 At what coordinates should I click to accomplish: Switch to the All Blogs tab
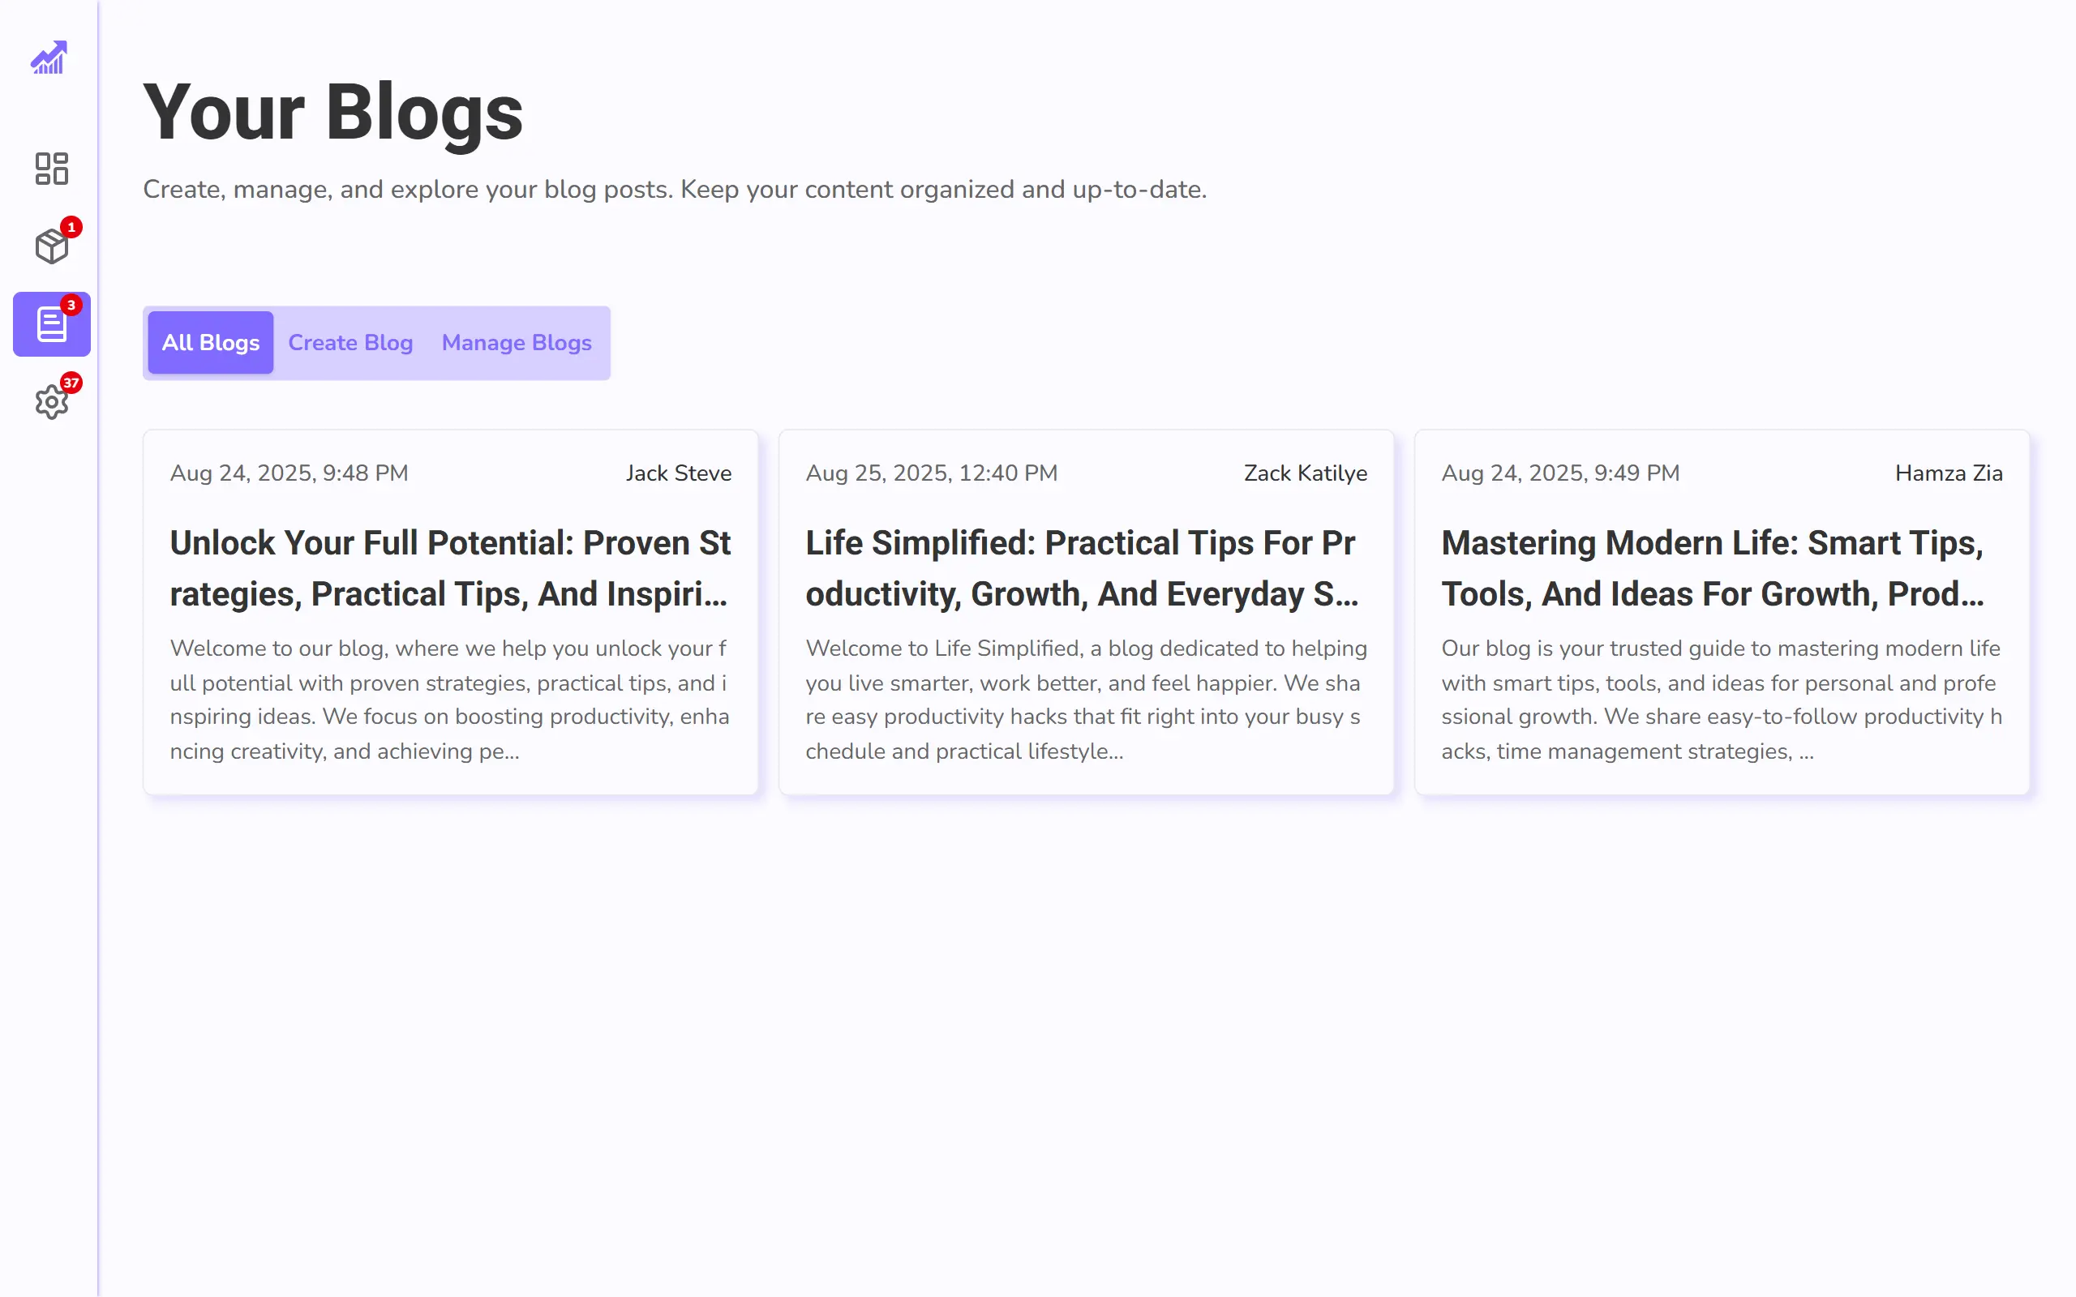pyautogui.click(x=210, y=342)
